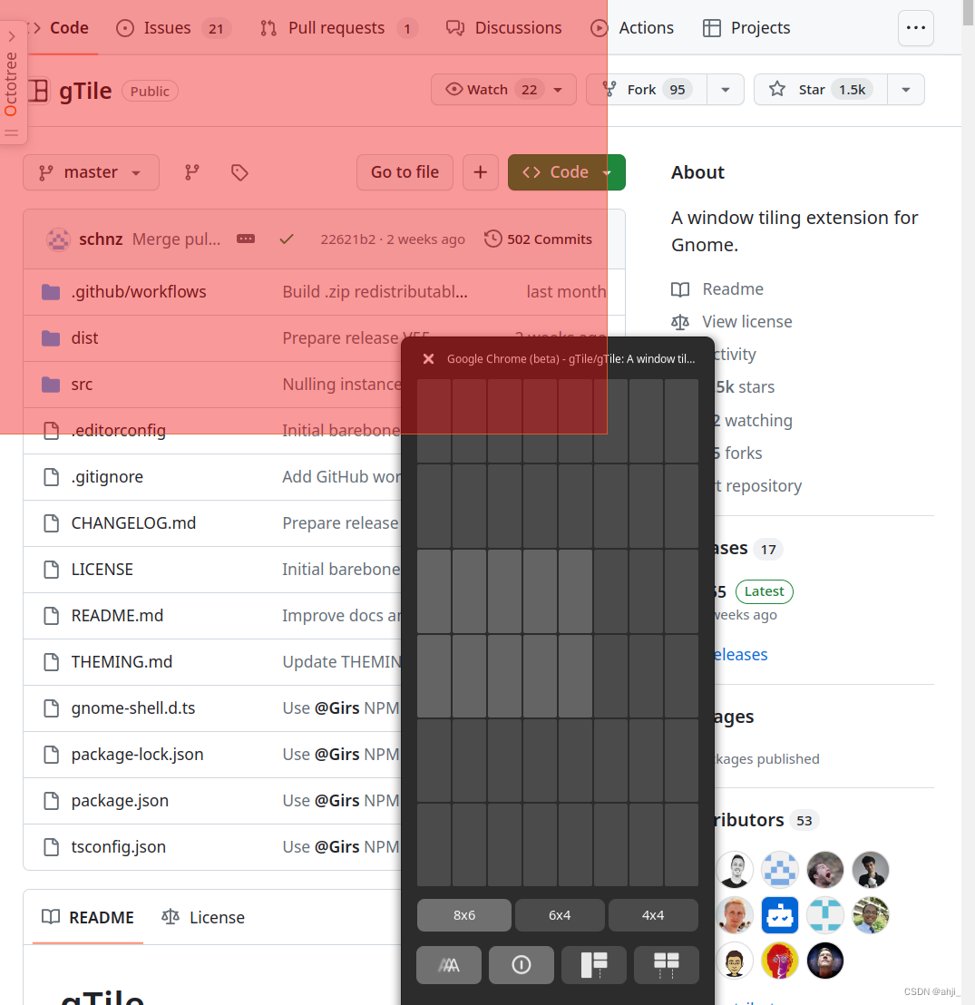Open the .github/workflows folder

[139, 292]
